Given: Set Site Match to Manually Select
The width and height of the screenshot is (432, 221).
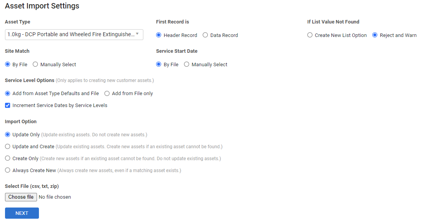Looking at the screenshot, I should (x=35, y=64).
